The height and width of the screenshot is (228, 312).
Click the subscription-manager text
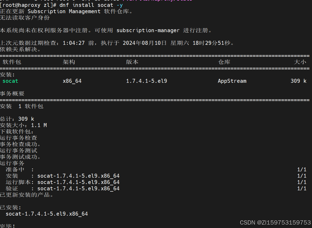(148, 30)
